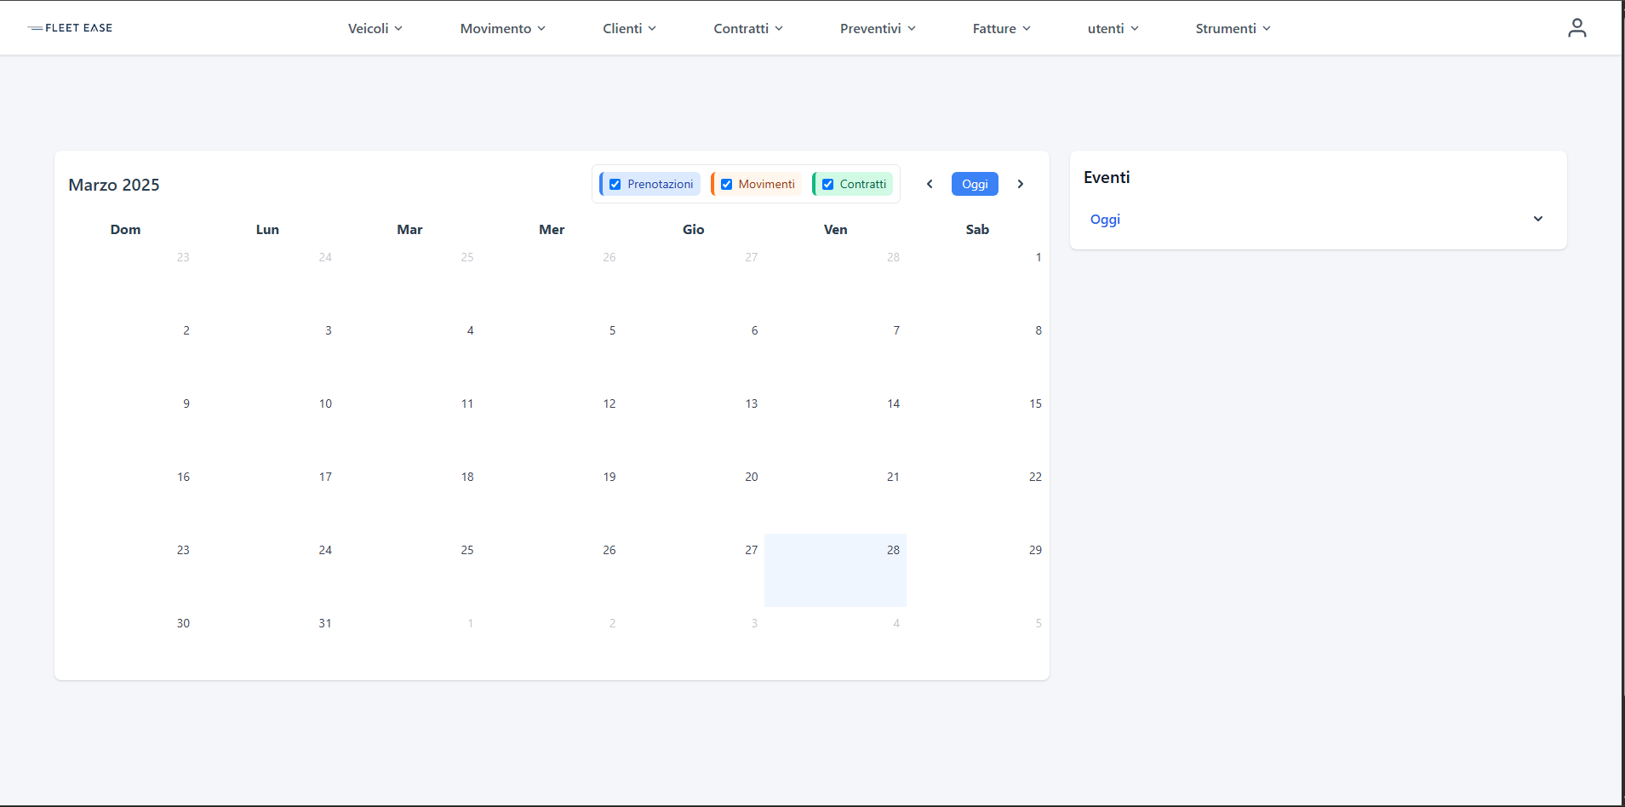Uncheck the Prenotazioni checkbox
The height and width of the screenshot is (807, 1625).
(615, 184)
